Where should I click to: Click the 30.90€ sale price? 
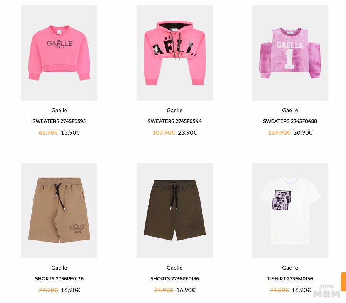[x=303, y=132]
